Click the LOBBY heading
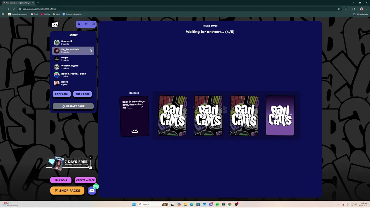Image resolution: width=370 pixels, height=208 pixels. click(x=73, y=35)
